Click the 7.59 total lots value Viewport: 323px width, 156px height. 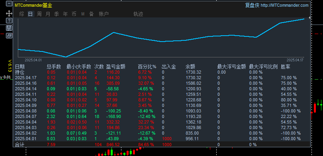click(51, 145)
